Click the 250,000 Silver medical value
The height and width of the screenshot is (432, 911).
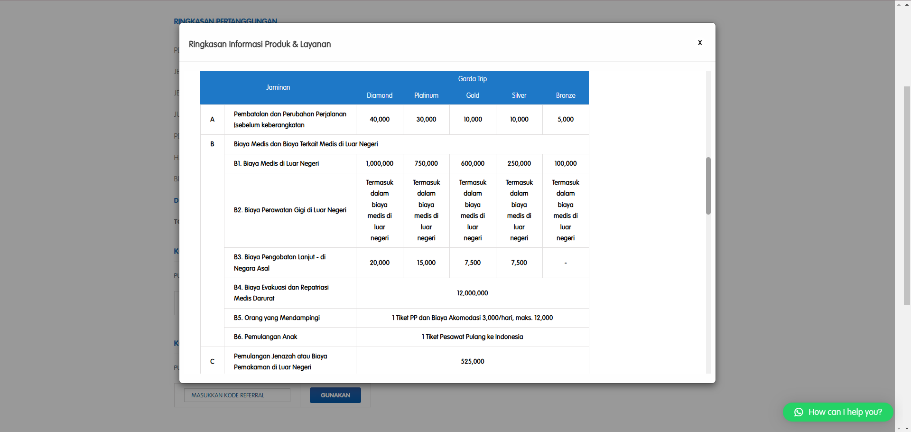coord(519,164)
